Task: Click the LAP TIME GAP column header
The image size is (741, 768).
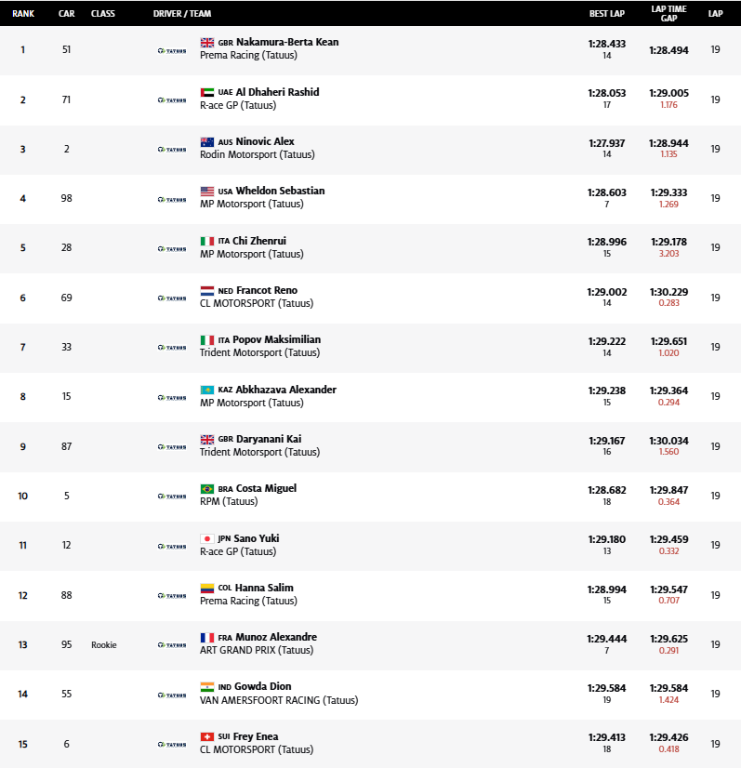Action: coord(668,14)
